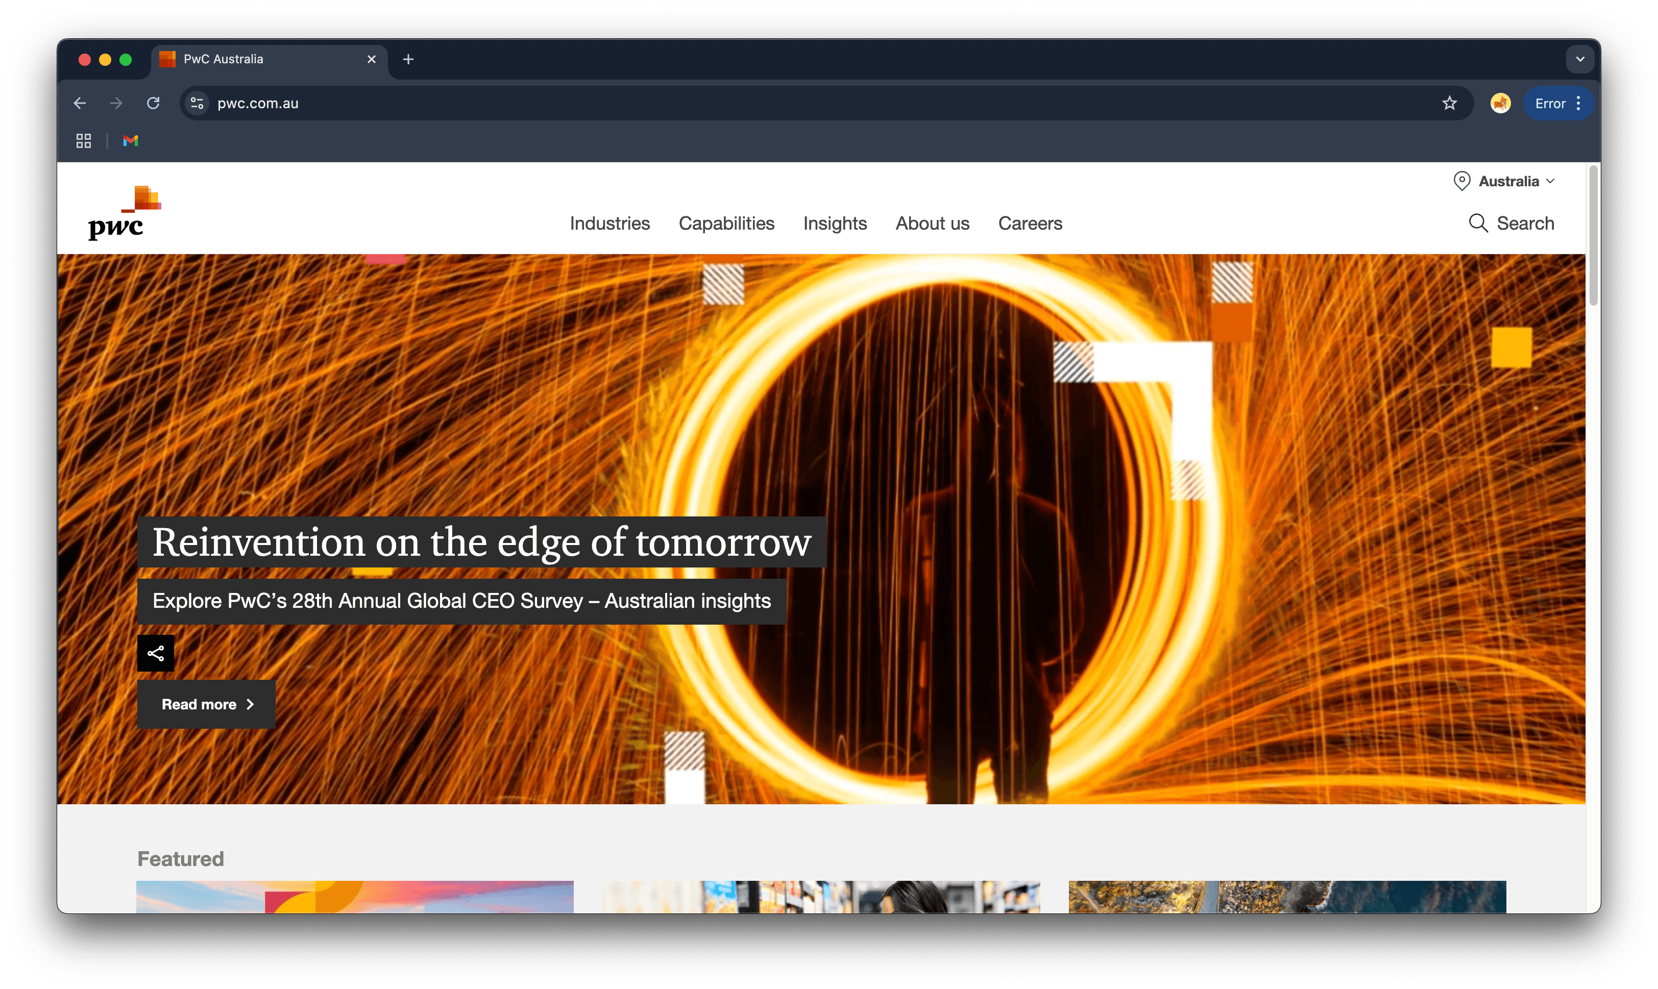Click the "Featured" section heading
Screen dimensions: 1658x989
(x=181, y=859)
